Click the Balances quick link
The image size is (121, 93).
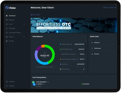[103, 43]
